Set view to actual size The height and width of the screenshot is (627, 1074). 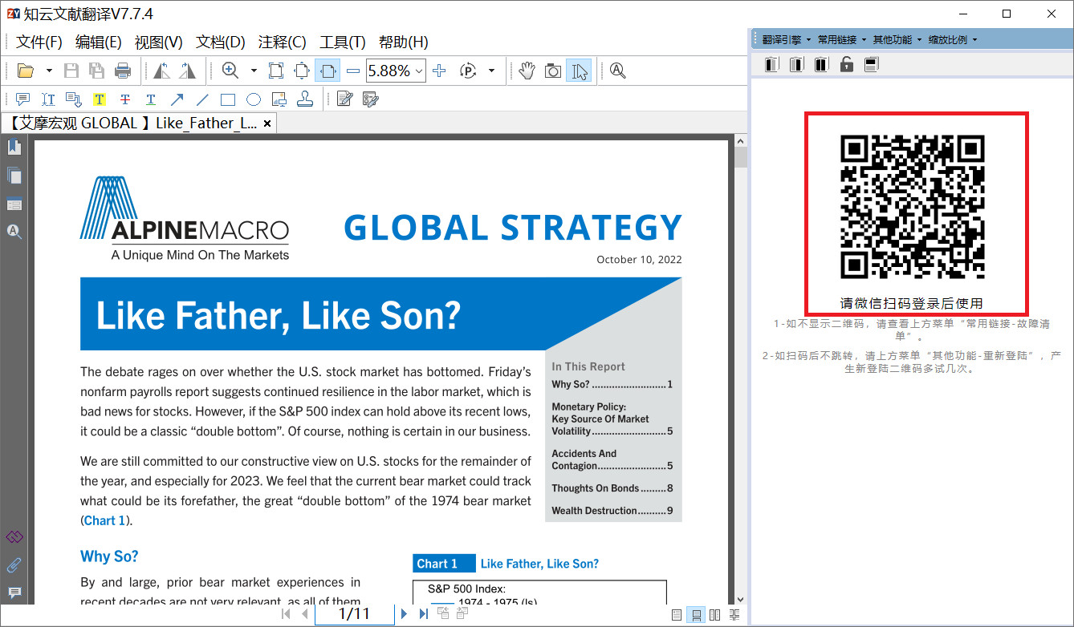[276, 71]
